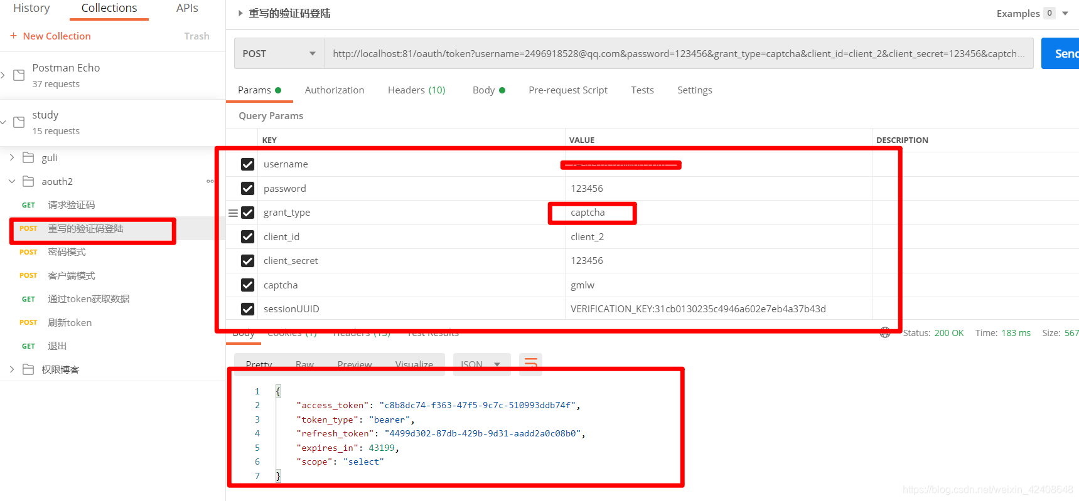Open the POST method dropdown
This screenshot has width=1079, height=501.
pos(279,53)
